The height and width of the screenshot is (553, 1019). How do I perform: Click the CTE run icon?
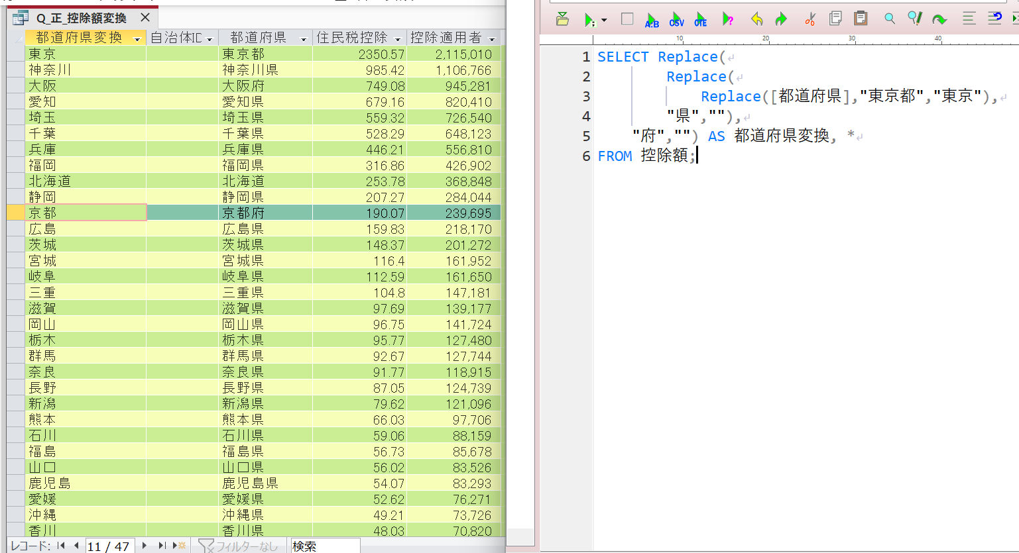click(701, 20)
